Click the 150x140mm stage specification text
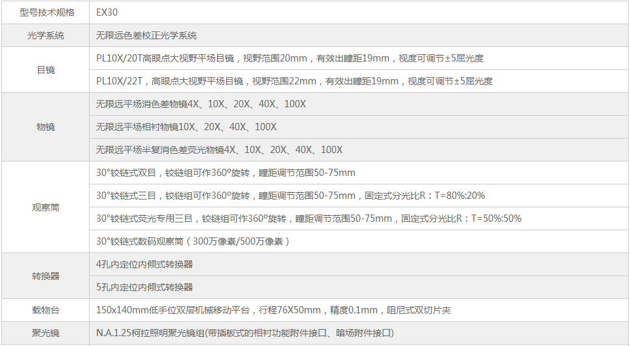Viewport: 630px width, 346px height. pyautogui.click(x=273, y=310)
